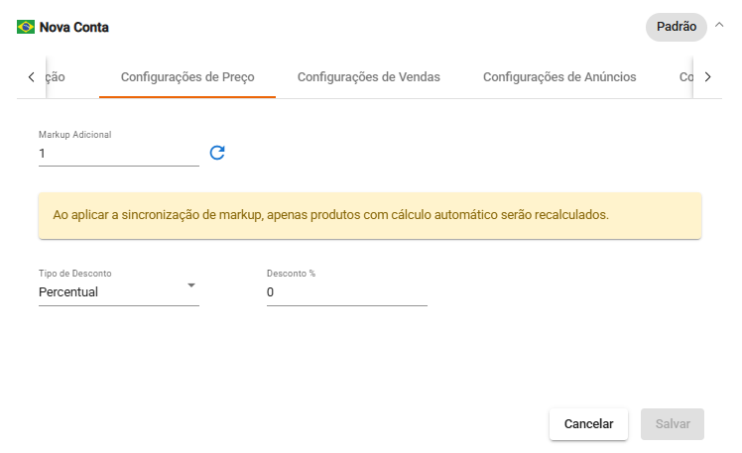This screenshot has width=742, height=453.
Task: Click the yellow markup sync warning banner
Action: tap(369, 215)
